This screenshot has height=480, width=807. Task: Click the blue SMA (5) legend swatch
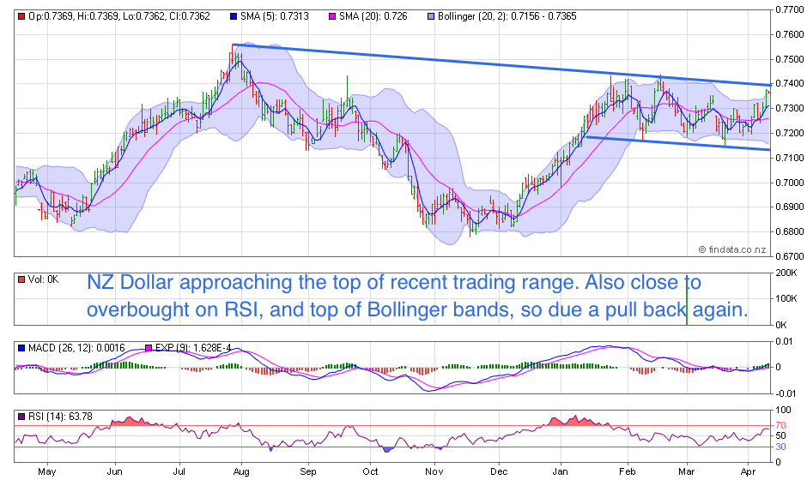click(234, 16)
